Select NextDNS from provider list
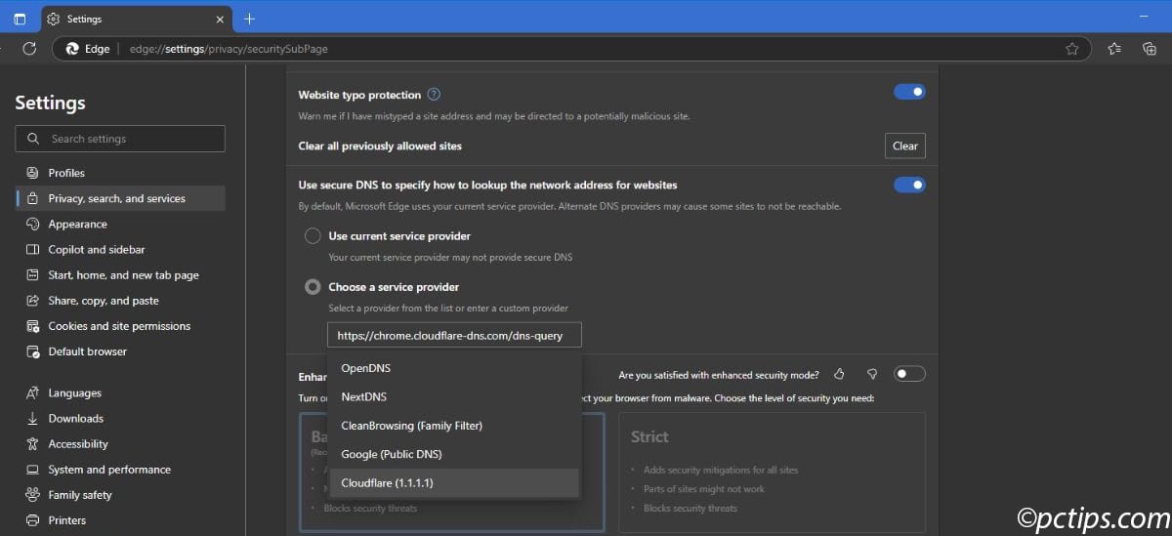This screenshot has width=1172, height=536. coord(454,397)
